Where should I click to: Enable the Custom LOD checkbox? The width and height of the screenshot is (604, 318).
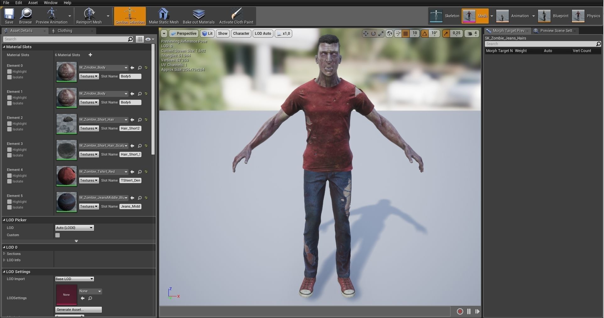58,235
